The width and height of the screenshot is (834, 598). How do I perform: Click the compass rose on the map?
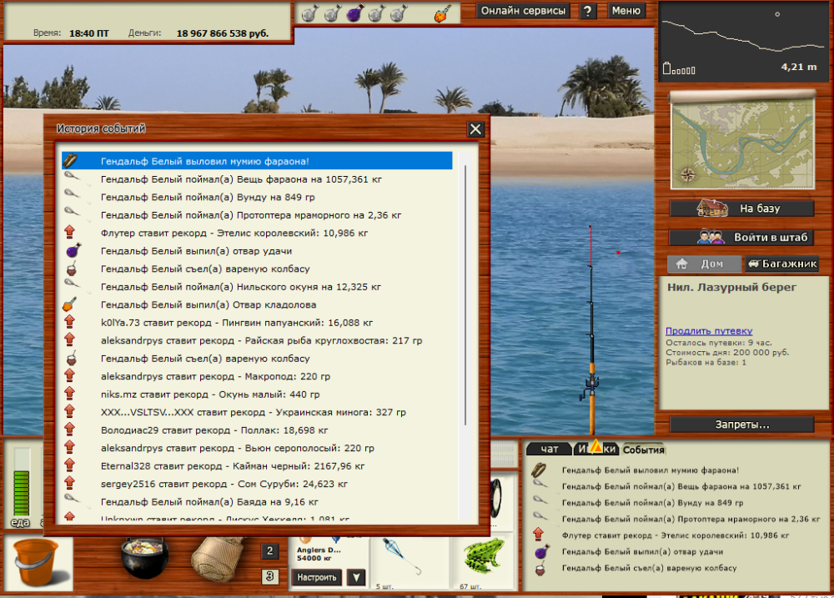688,174
